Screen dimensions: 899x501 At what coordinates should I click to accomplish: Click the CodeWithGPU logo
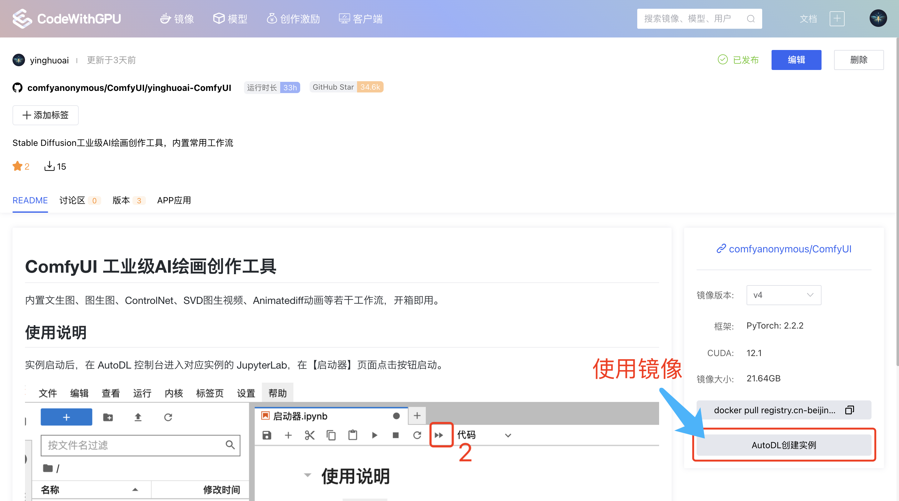[66, 18]
